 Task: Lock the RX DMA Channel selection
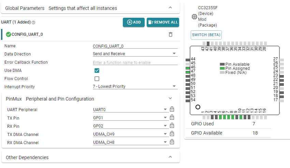click(172, 142)
